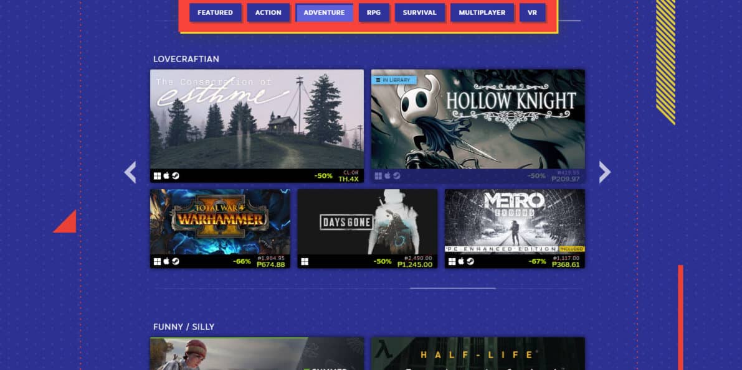This screenshot has height=370, width=742.
Task: Click the Apple icon on the Metro Exodus card
Action: pos(461,261)
